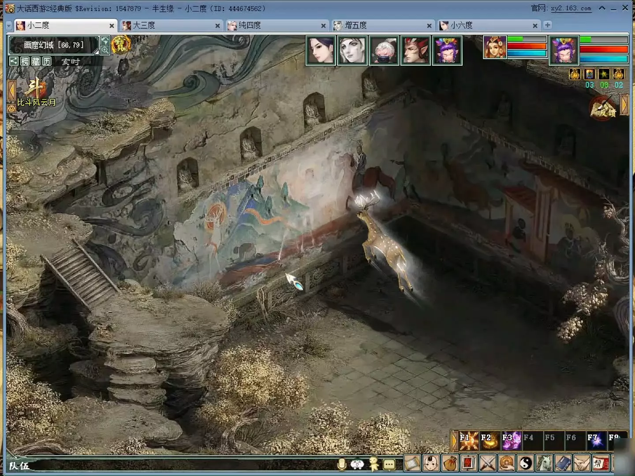Click the 画窟幻域 map location panel
Screen dimensions: 635x476
[54, 45]
